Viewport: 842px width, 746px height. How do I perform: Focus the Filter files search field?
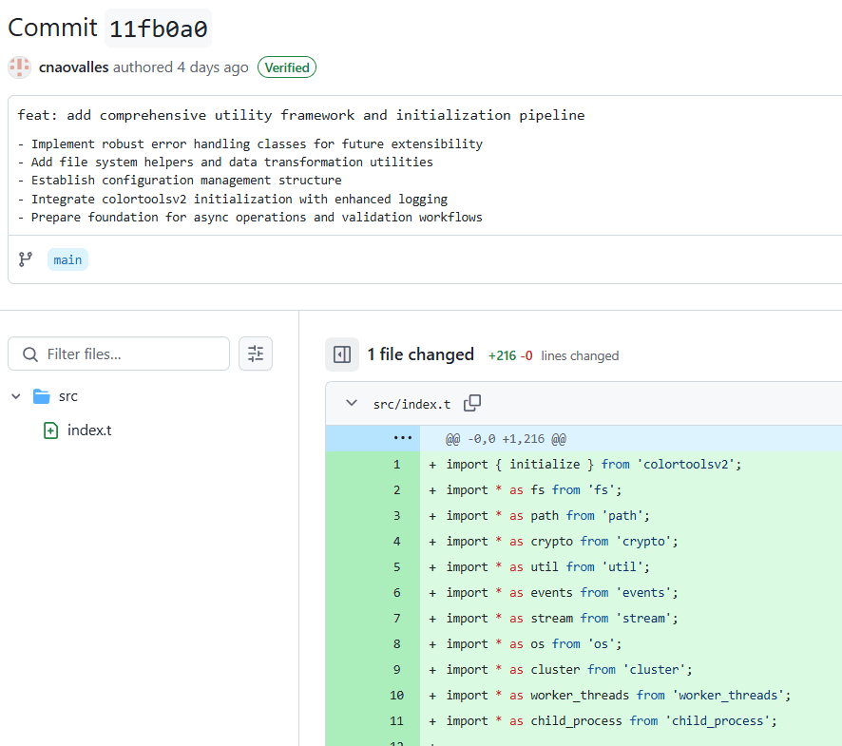coord(119,354)
